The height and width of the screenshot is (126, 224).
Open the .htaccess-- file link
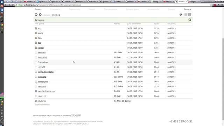(42, 57)
